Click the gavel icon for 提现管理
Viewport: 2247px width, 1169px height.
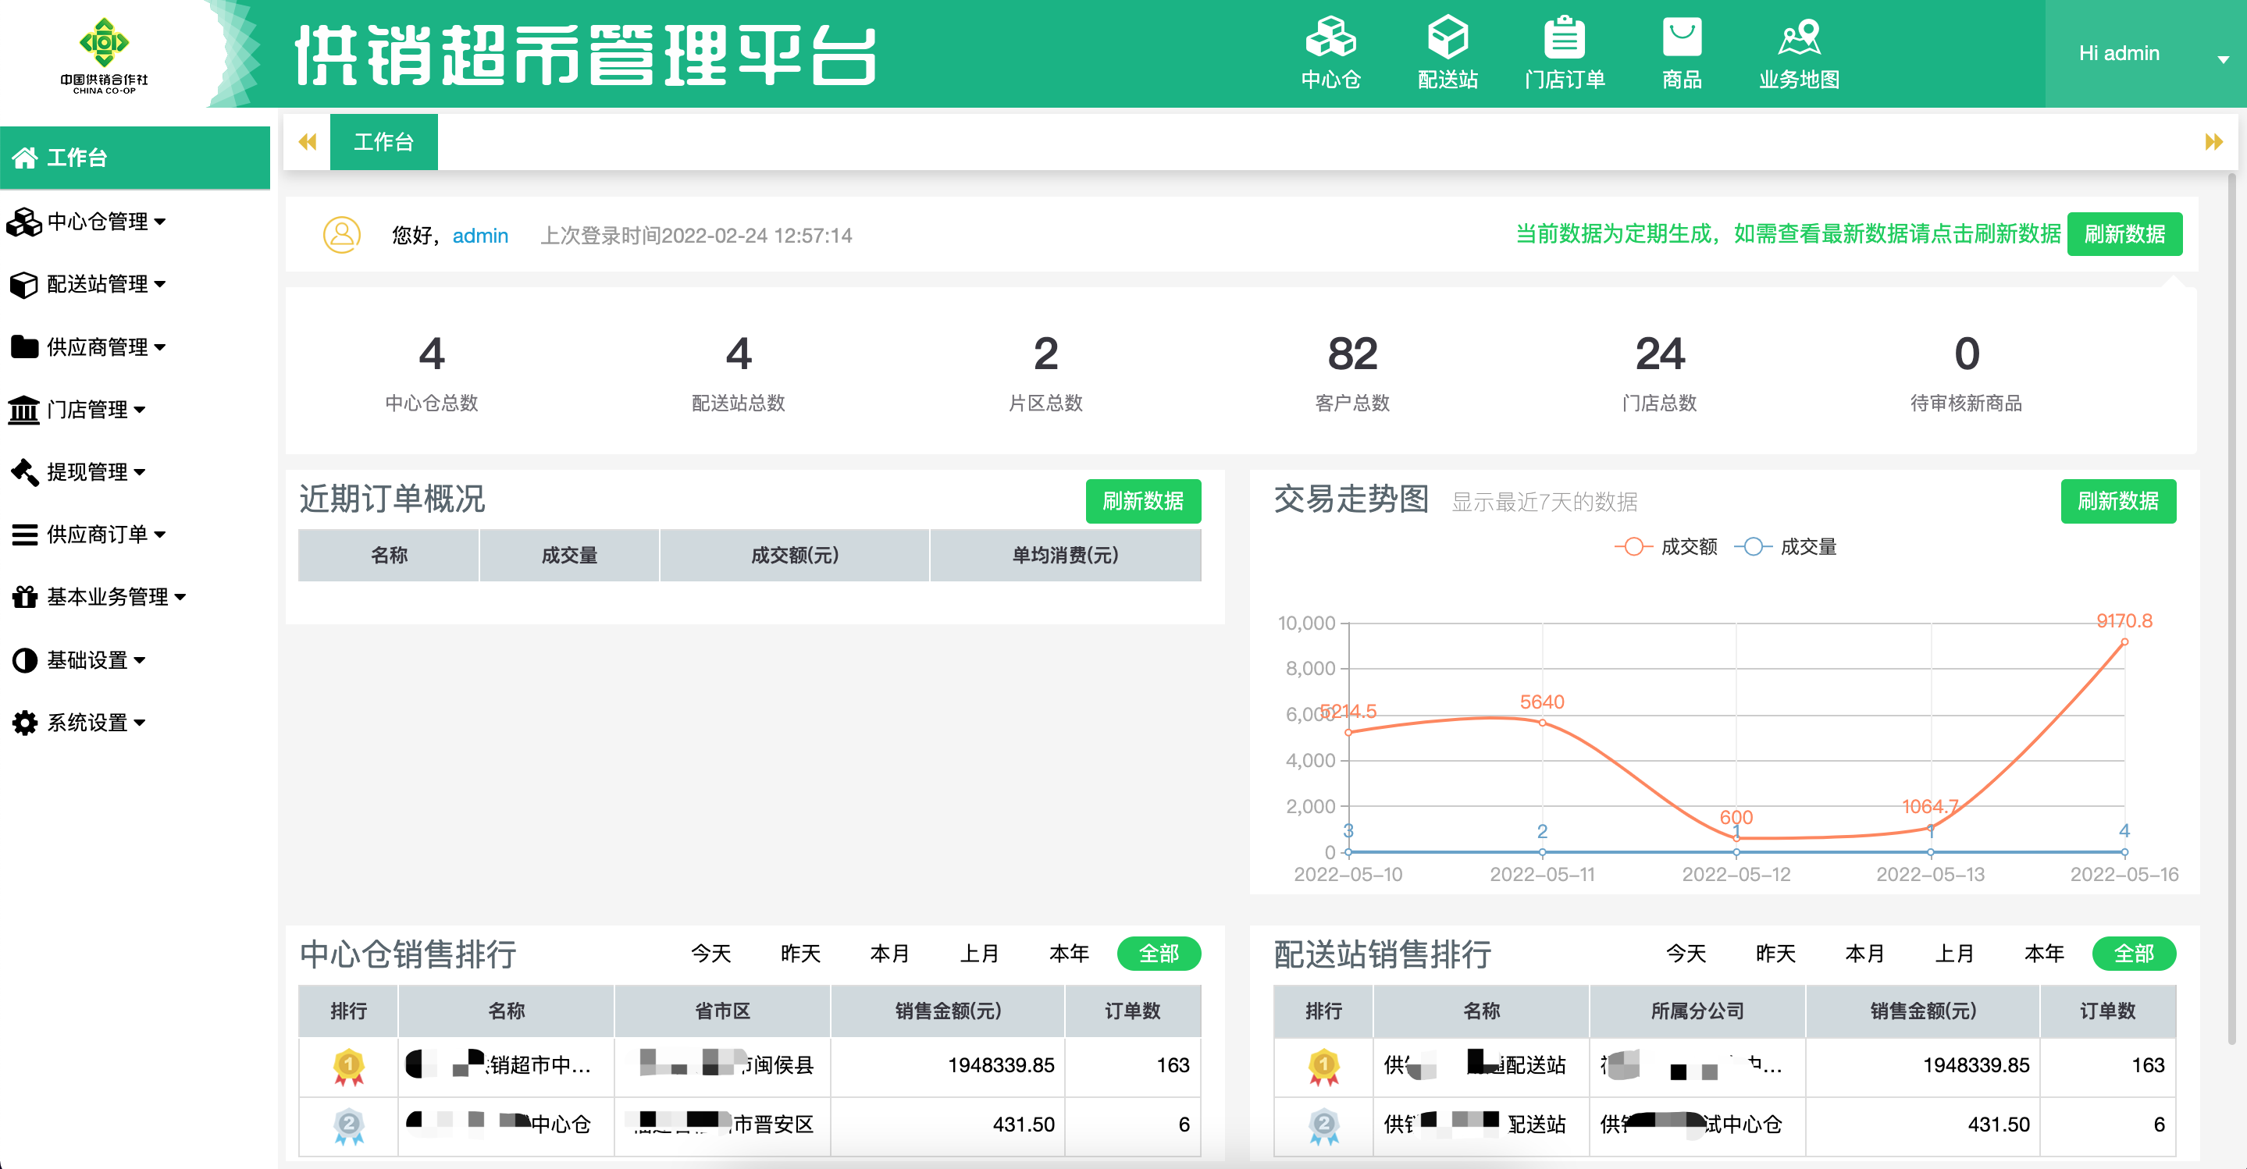pos(24,472)
